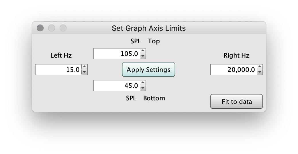Click the Set Graph Axis Limits title bar
The width and height of the screenshot is (298, 154).
pyautogui.click(x=149, y=28)
